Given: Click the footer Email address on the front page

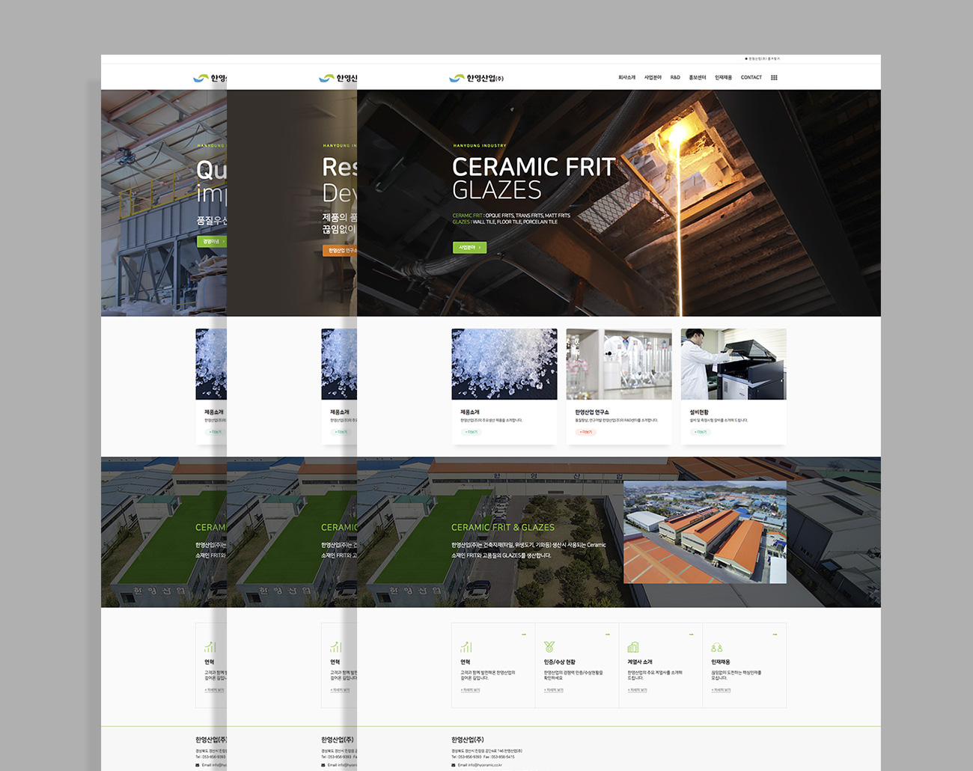Looking at the screenshot, I should coord(480,765).
